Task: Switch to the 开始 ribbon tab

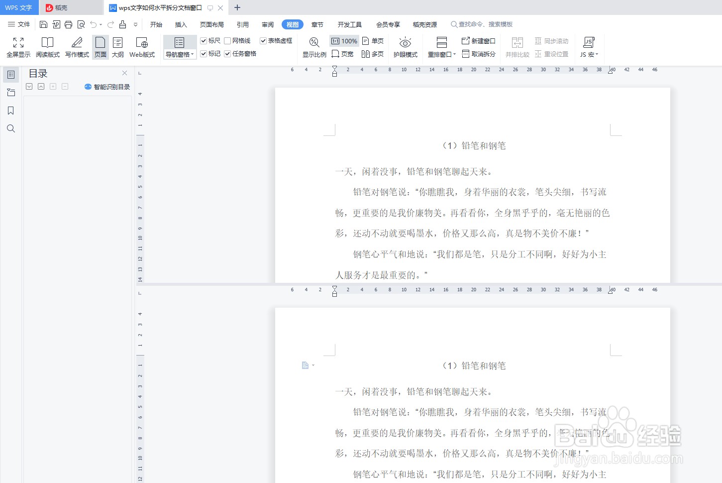Action: pos(156,24)
